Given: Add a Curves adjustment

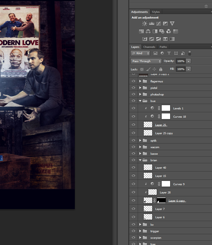Looking at the screenshot, I should pos(159,23).
